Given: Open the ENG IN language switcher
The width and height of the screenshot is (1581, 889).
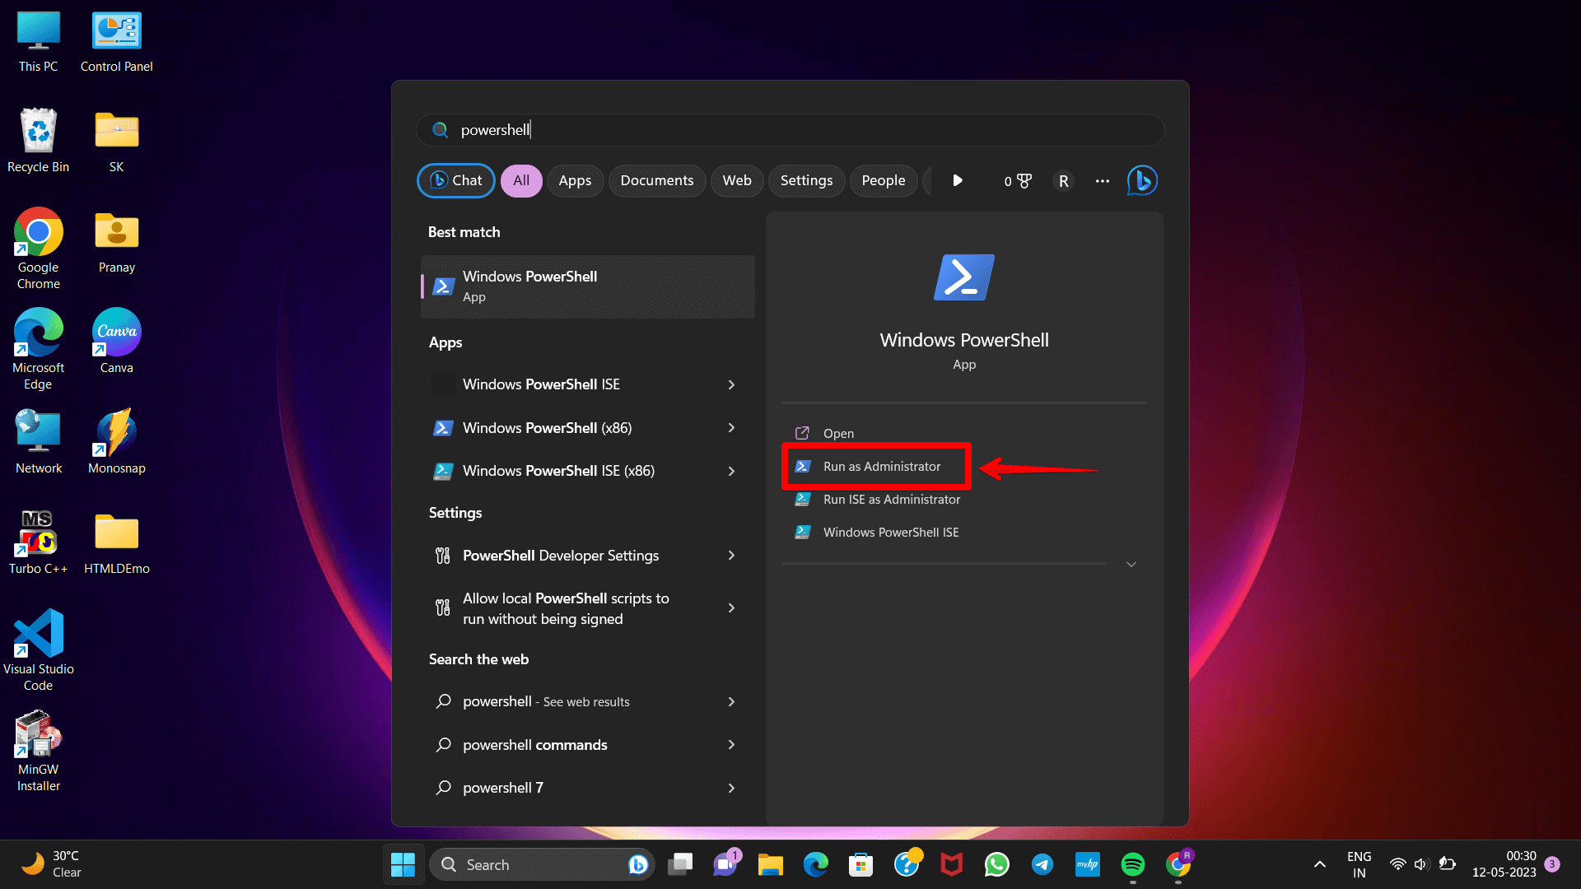Looking at the screenshot, I should point(1359,864).
